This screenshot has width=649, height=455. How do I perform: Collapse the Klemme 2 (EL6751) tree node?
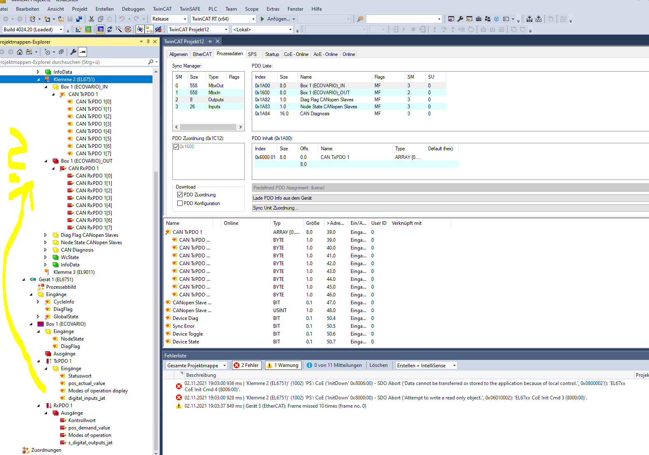pos(38,79)
